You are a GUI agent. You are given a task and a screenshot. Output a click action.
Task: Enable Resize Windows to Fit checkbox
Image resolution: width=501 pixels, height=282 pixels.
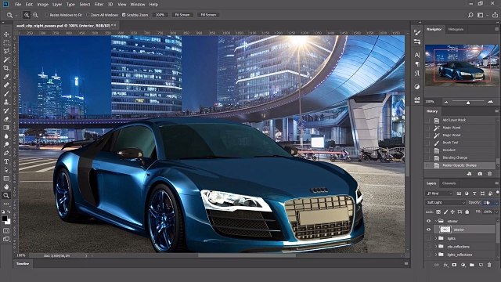pos(47,15)
